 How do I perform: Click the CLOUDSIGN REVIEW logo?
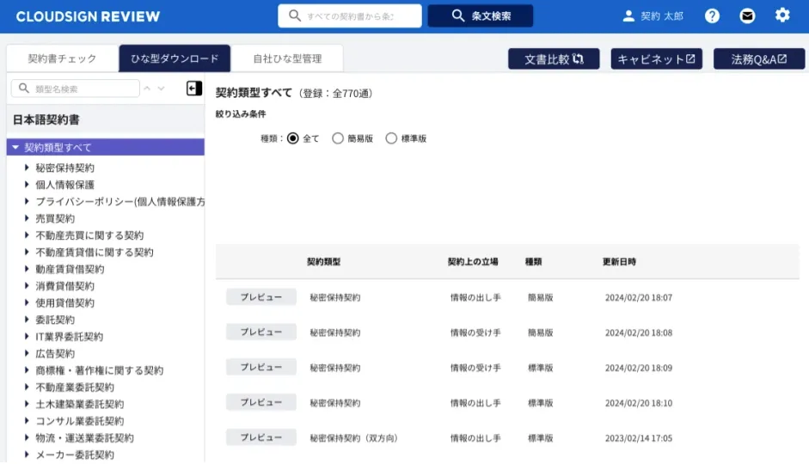point(88,16)
